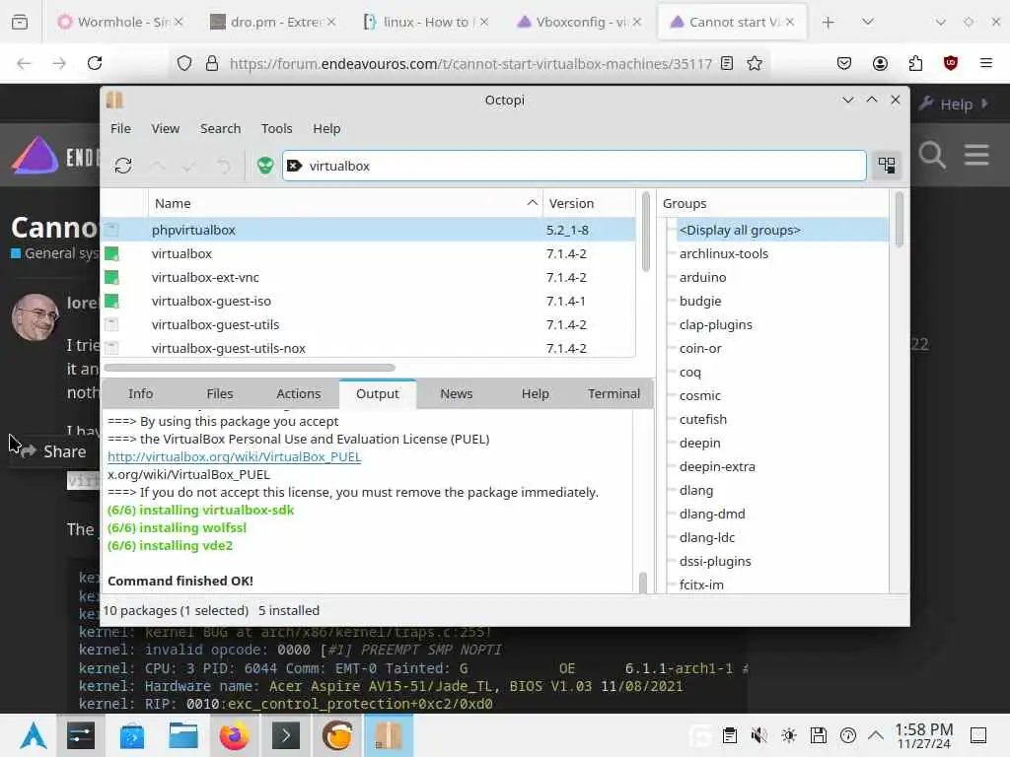Open the terminal from the taskbar
Image resolution: width=1010 pixels, height=757 pixels.
pos(286,735)
